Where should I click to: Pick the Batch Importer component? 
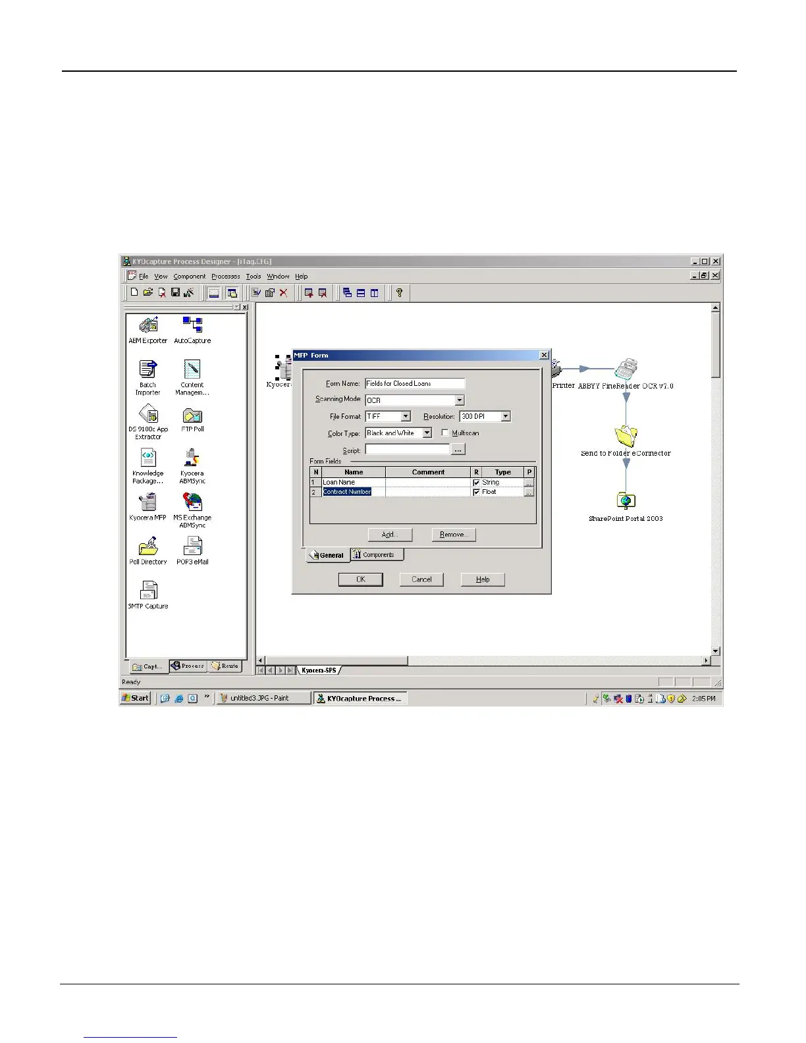coord(148,369)
